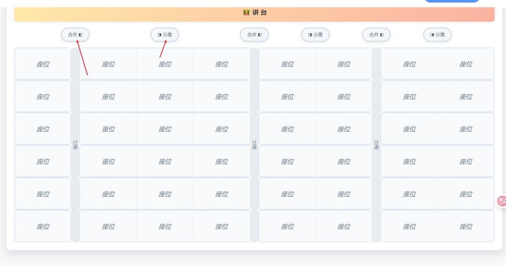Select the bottom-right 座位 seat
This screenshot has height=266, width=506.
pos(466,227)
